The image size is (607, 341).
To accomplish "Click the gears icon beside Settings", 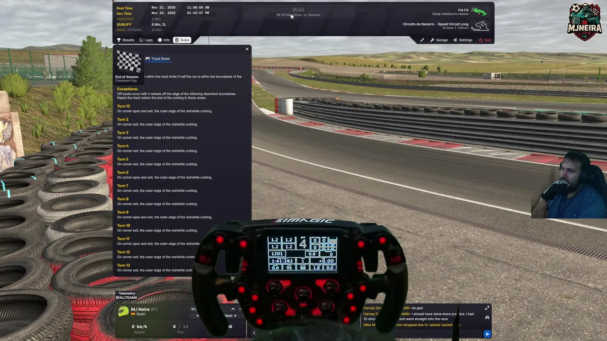I will [455, 40].
